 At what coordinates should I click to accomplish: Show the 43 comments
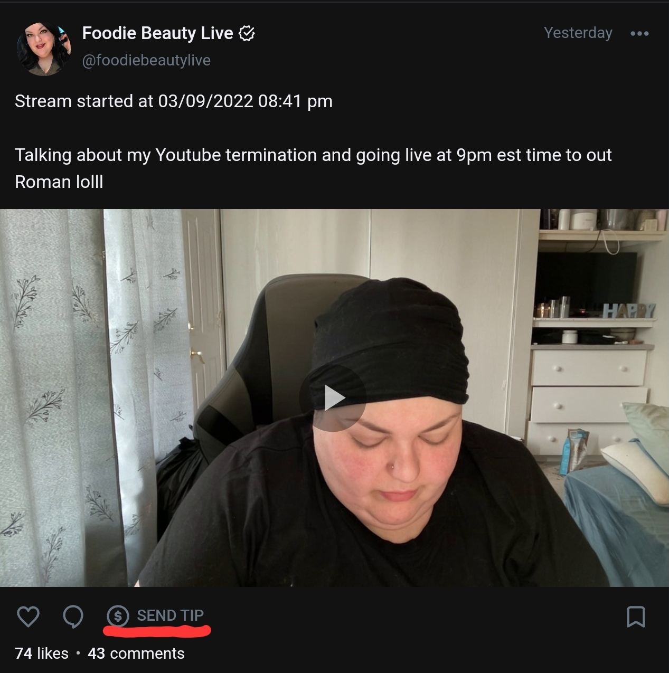(x=136, y=653)
